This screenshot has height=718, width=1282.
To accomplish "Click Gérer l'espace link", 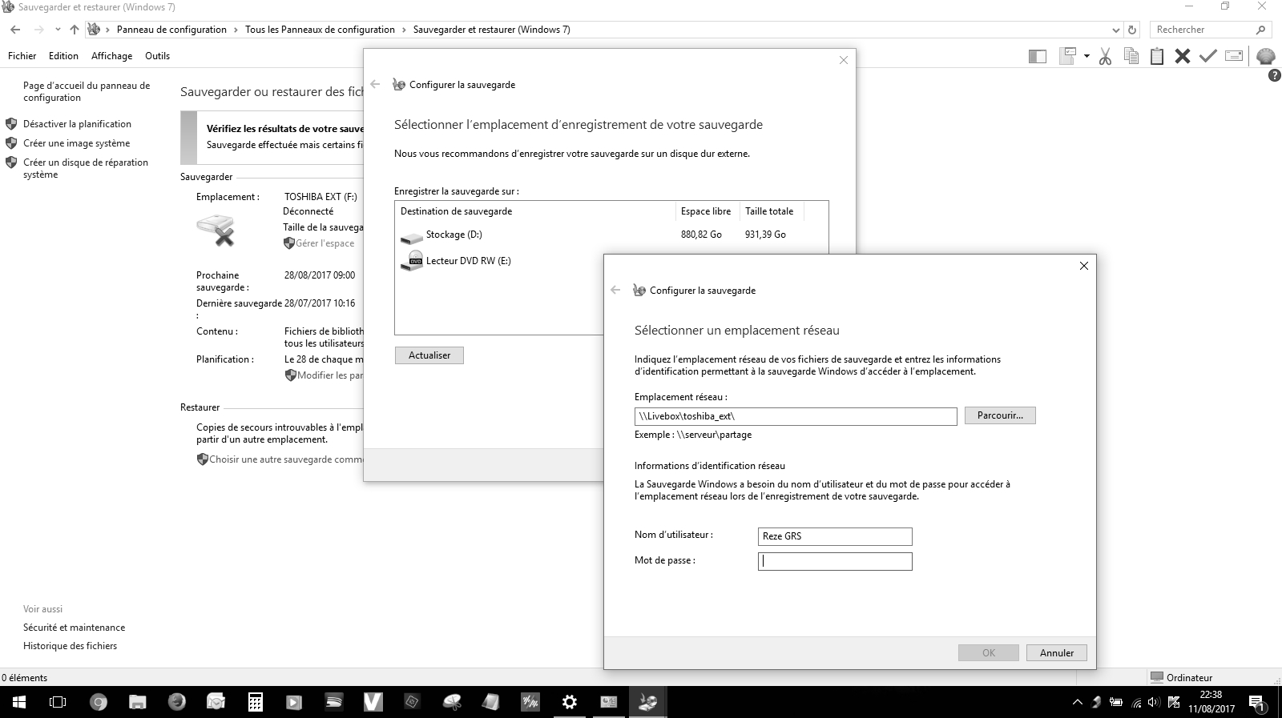I will 325,243.
